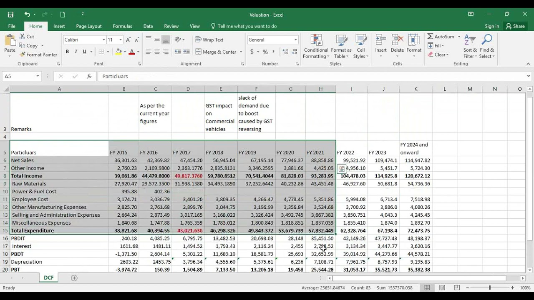534x300 pixels.
Task: Apply comma style formatting
Action: click(x=274, y=52)
